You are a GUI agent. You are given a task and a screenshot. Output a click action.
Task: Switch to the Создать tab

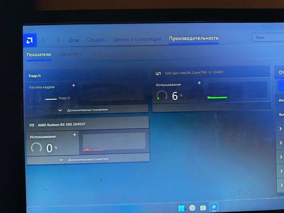[96, 40]
